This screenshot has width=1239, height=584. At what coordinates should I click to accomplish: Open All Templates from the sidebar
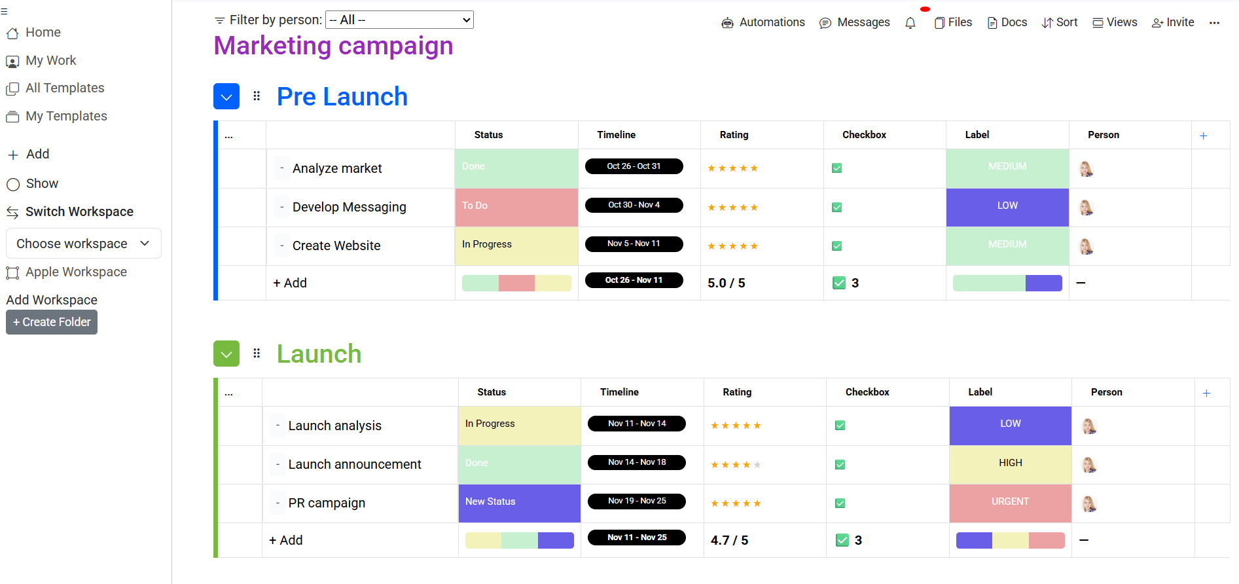pos(64,88)
